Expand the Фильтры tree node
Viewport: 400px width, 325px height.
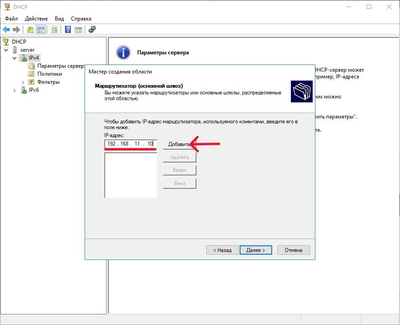coord(23,82)
